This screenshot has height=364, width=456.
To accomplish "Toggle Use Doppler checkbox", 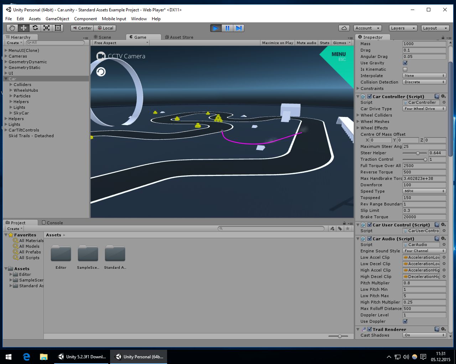I will click(405, 321).
